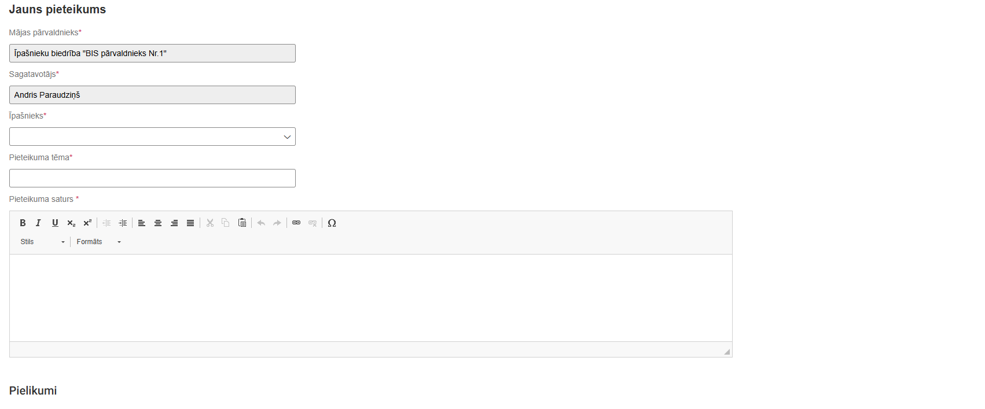Open the Stils dropdown
Screen dimensions: 985x409
43,242
